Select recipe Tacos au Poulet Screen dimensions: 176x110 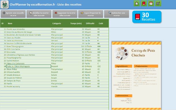tap(13, 38)
